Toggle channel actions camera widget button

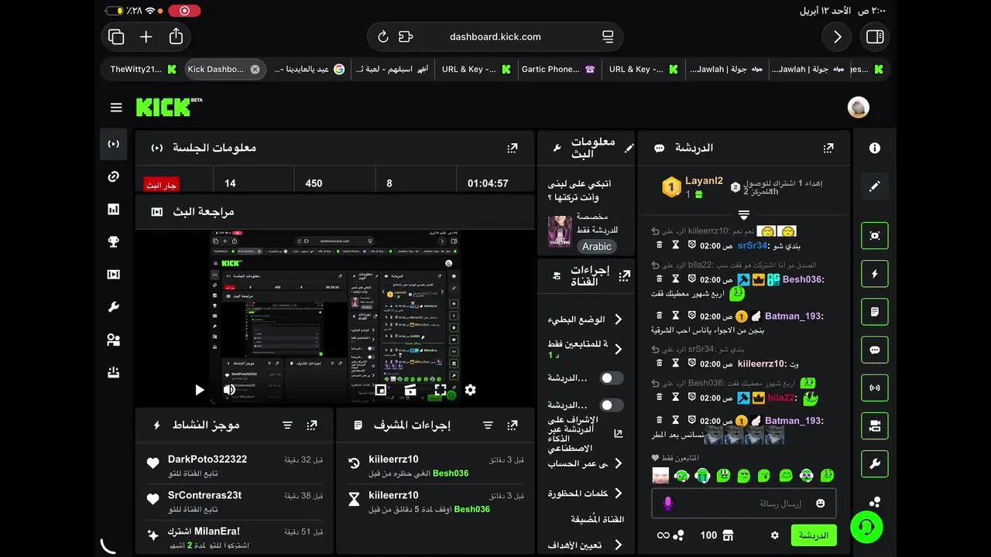coord(875,425)
